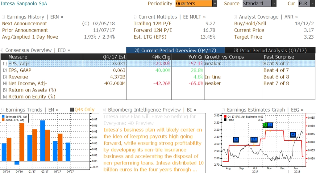Click the black Price legend swatch

225,120
